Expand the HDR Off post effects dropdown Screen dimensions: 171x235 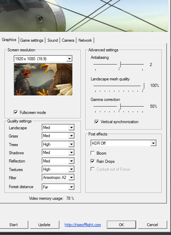coord(124,143)
